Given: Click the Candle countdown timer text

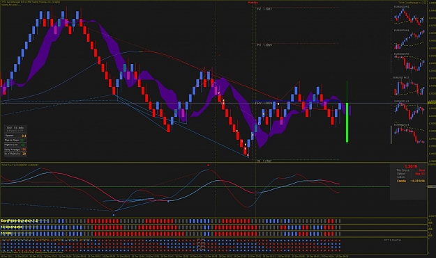Looking at the screenshot, I should 411,181.
